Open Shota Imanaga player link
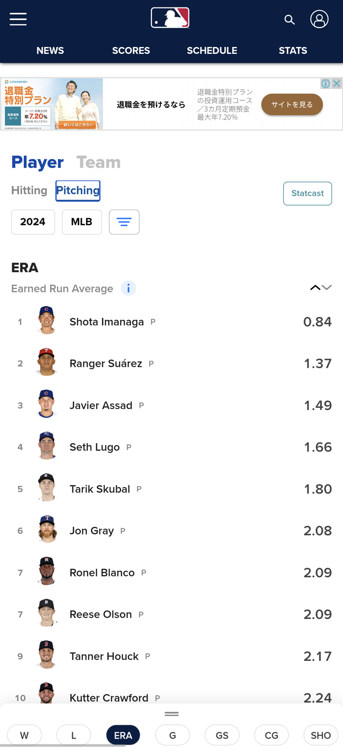This screenshot has width=343, height=747. 107,322
